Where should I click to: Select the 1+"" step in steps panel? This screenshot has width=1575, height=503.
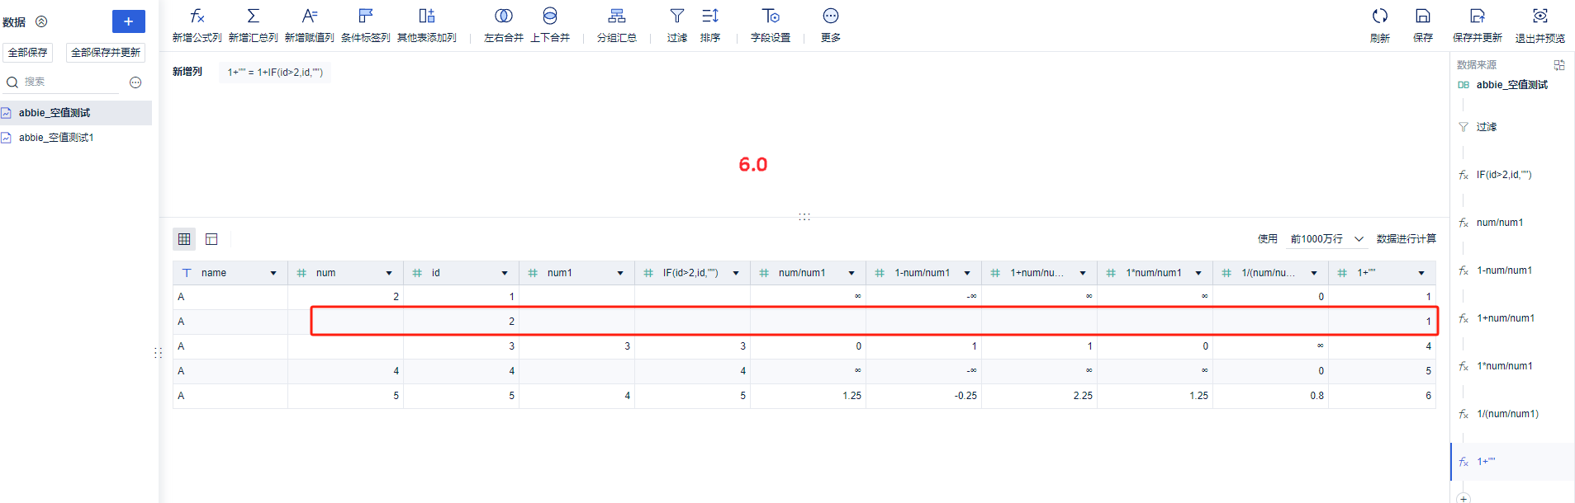click(x=1512, y=462)
